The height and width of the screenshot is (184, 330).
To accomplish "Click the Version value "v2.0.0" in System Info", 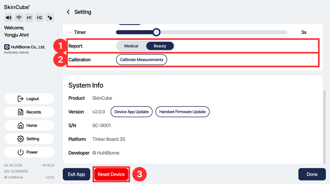I will pos(99,112).
